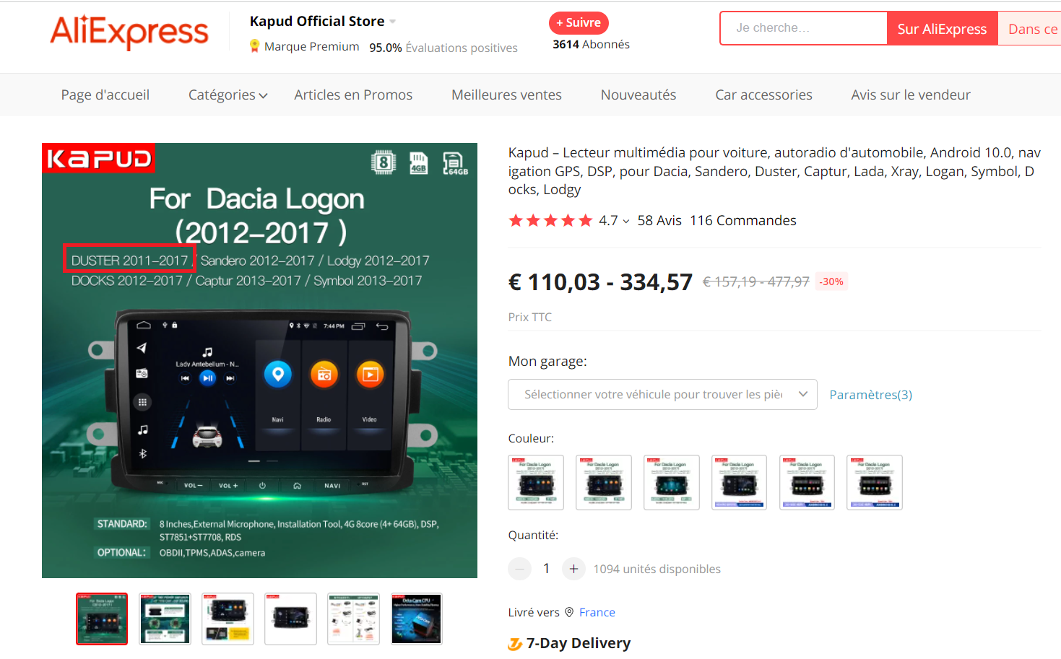
Task: Open the vehicle selection dropdown under Mon garage
Action: 662,394
